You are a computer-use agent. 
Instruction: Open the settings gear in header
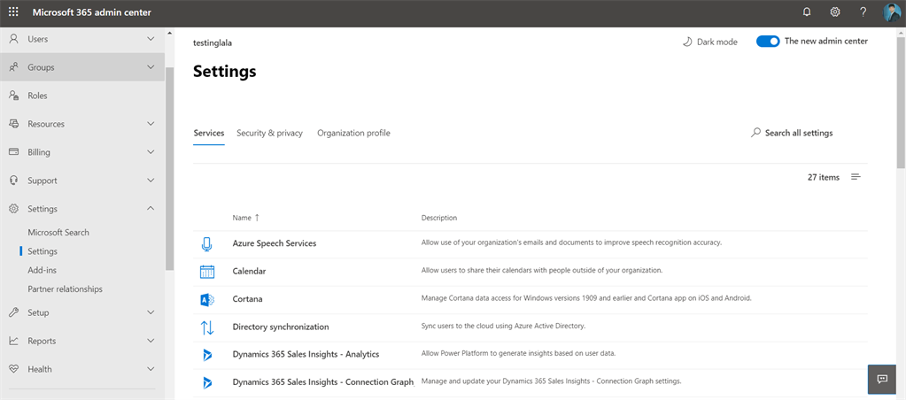(834, 12)
